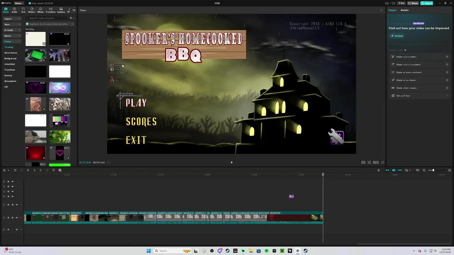Screen dimensions: 454x255
Task: Select the pointer selection tool
Action: point(4,170)
